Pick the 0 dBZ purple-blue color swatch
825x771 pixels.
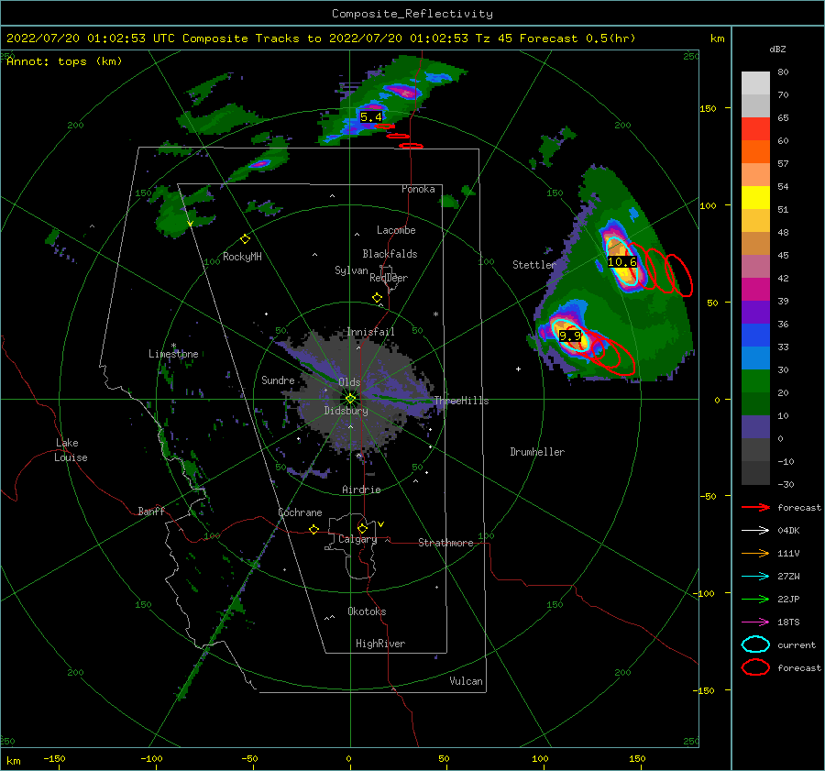[755, 427]
